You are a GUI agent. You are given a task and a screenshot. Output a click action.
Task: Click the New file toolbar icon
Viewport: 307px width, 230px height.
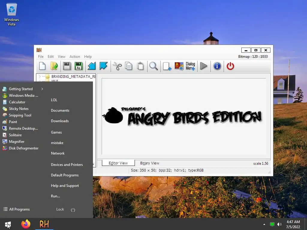(42, 66)
